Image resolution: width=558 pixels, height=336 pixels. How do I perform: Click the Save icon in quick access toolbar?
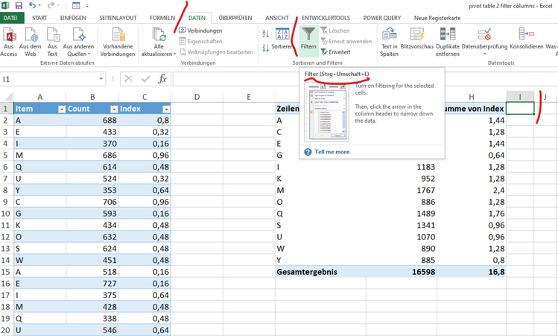[x=18, y=5]
